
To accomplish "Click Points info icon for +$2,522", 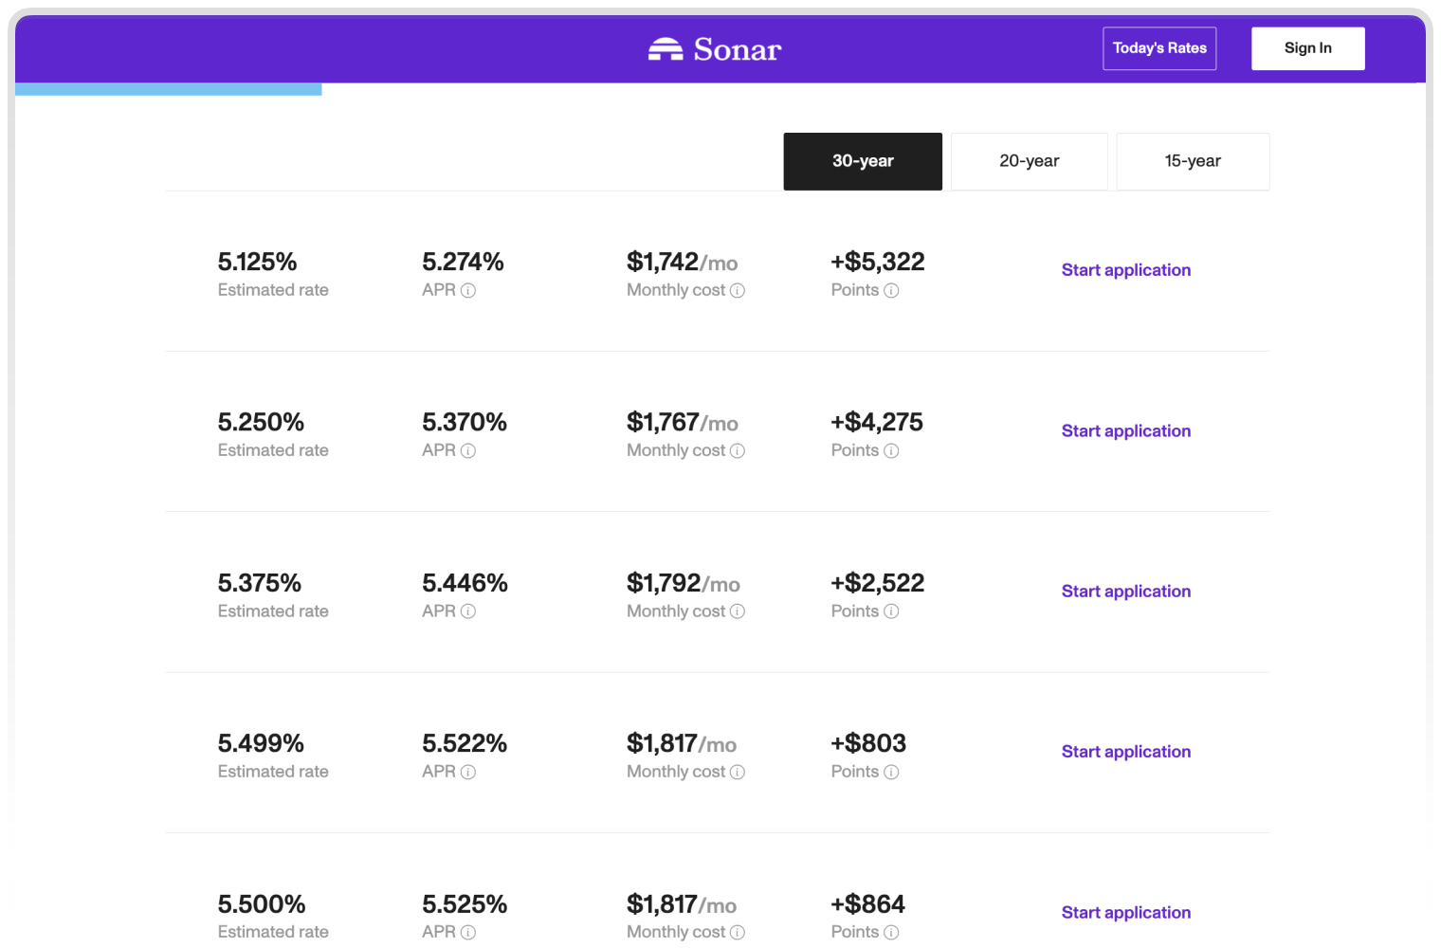I will (891, 611).
